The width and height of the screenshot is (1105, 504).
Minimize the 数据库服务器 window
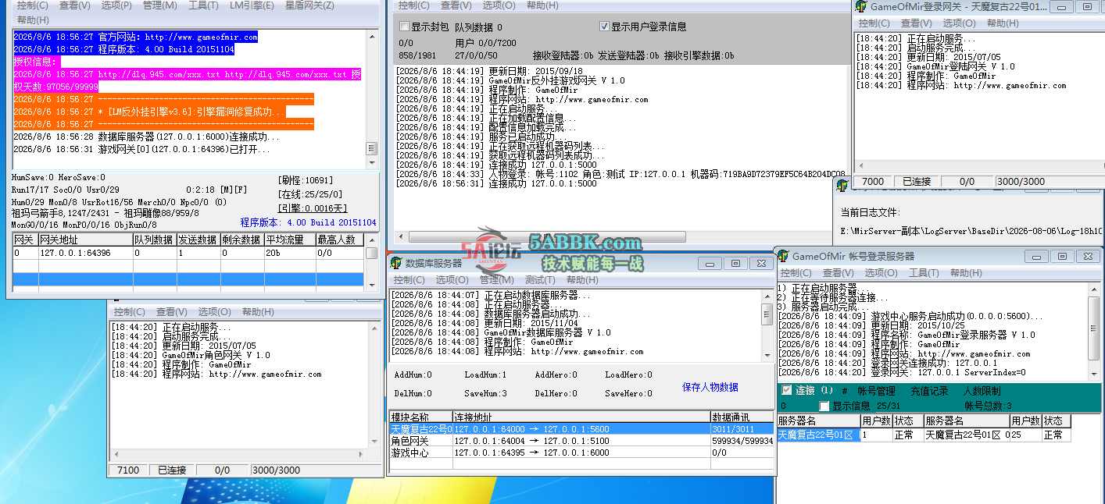(710, 264)
